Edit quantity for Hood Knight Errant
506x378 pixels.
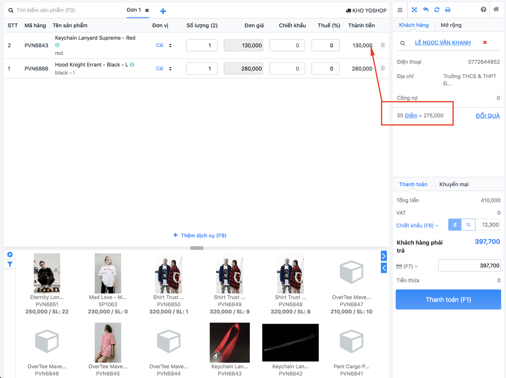(x=202, y=69)
